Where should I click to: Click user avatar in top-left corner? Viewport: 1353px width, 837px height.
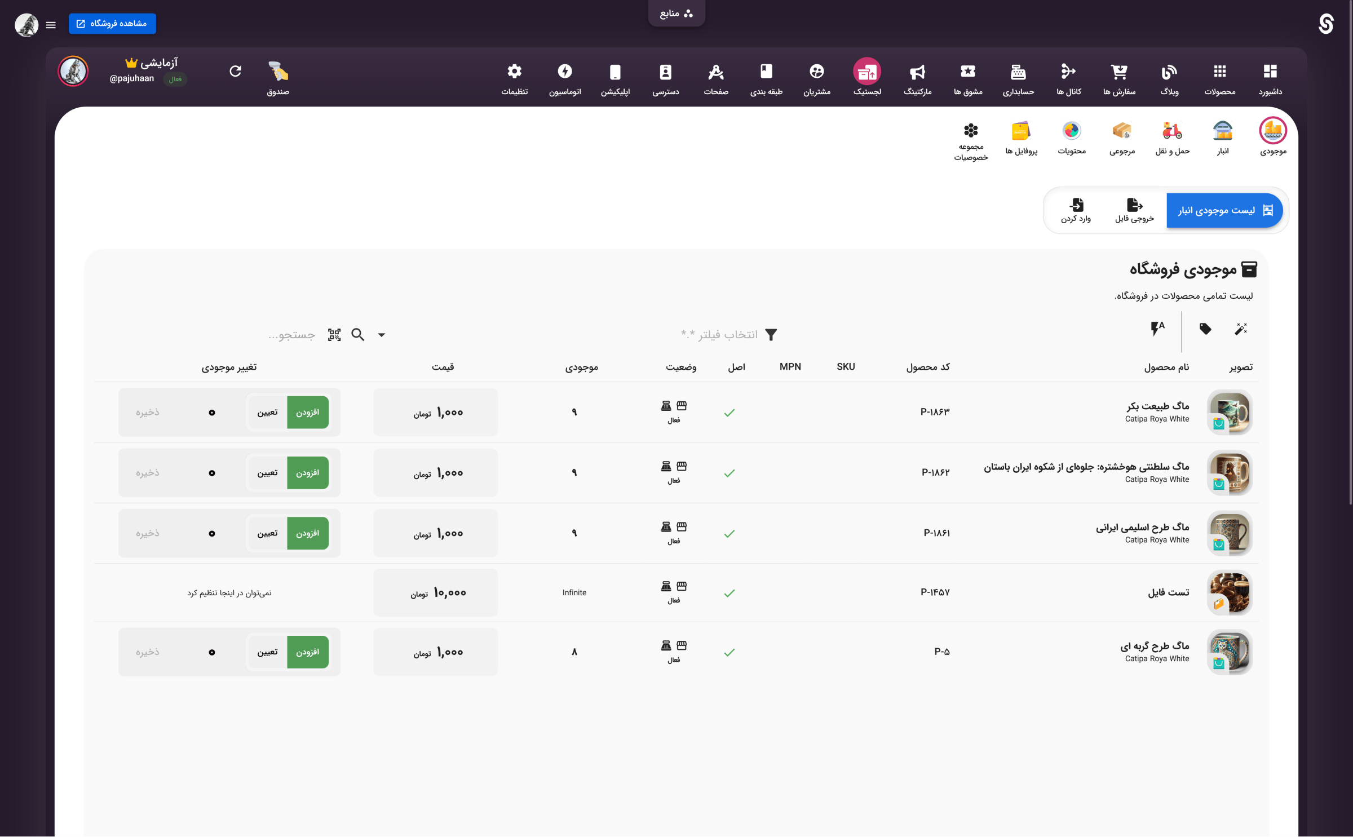click(x=26, y=25)
